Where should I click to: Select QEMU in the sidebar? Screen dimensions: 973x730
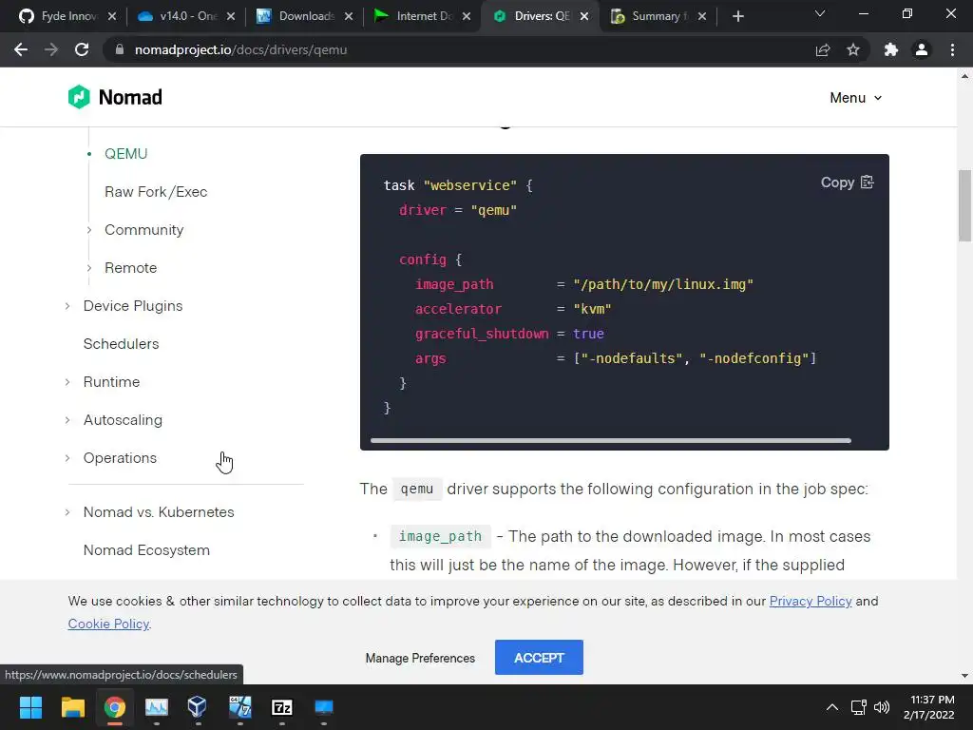tap(126, 154)
